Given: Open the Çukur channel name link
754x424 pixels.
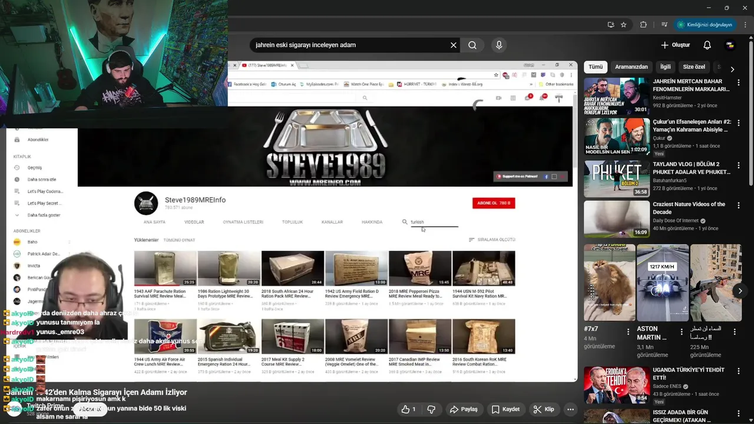Looking at the screenshot, I should coord(659,138).
